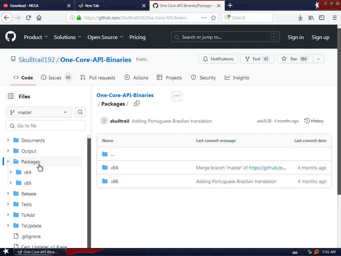Image resolution: width=341 pixels, height=256 pixels.
Task: Open the Pull requests tab
Action: pos(98,78)
